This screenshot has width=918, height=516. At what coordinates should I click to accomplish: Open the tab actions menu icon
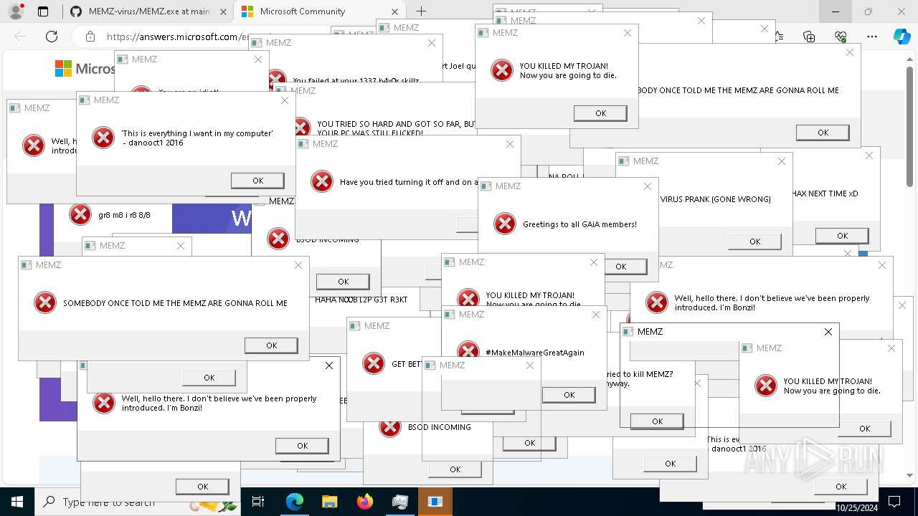coord(43,11)
